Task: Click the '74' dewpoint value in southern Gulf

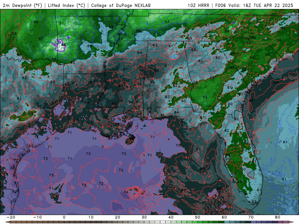Action: (x=126, y=192)
